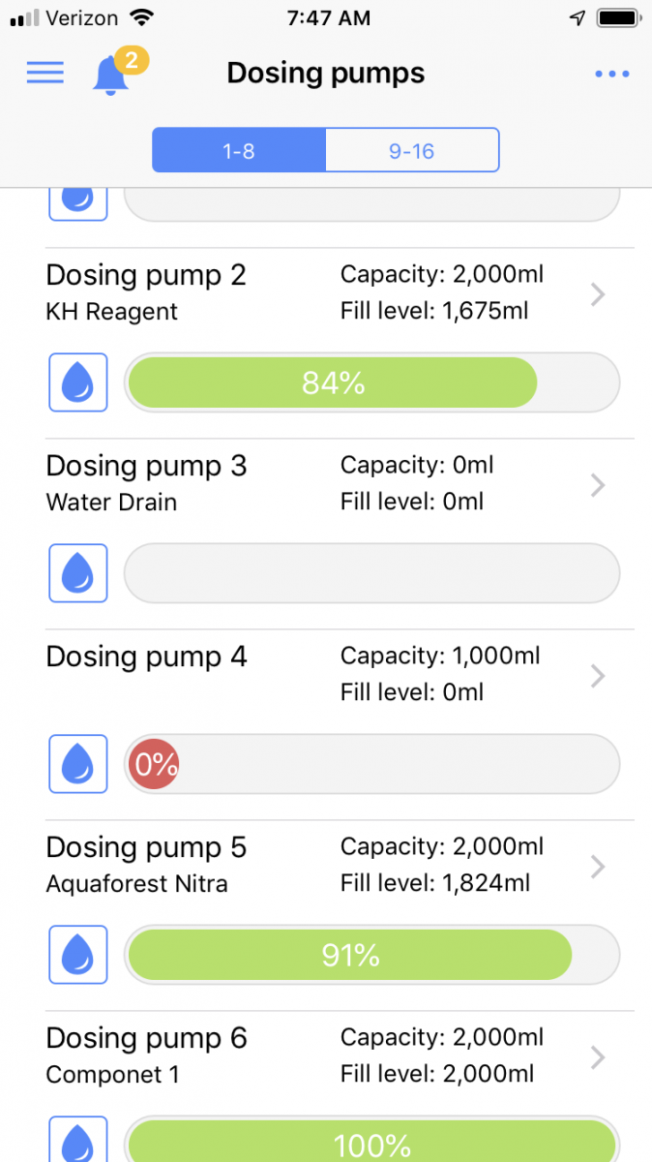The width and height of the screenshot is (652, 1162).
Task: Open Dosing pump 6 details chevron
Action: 598,1057
